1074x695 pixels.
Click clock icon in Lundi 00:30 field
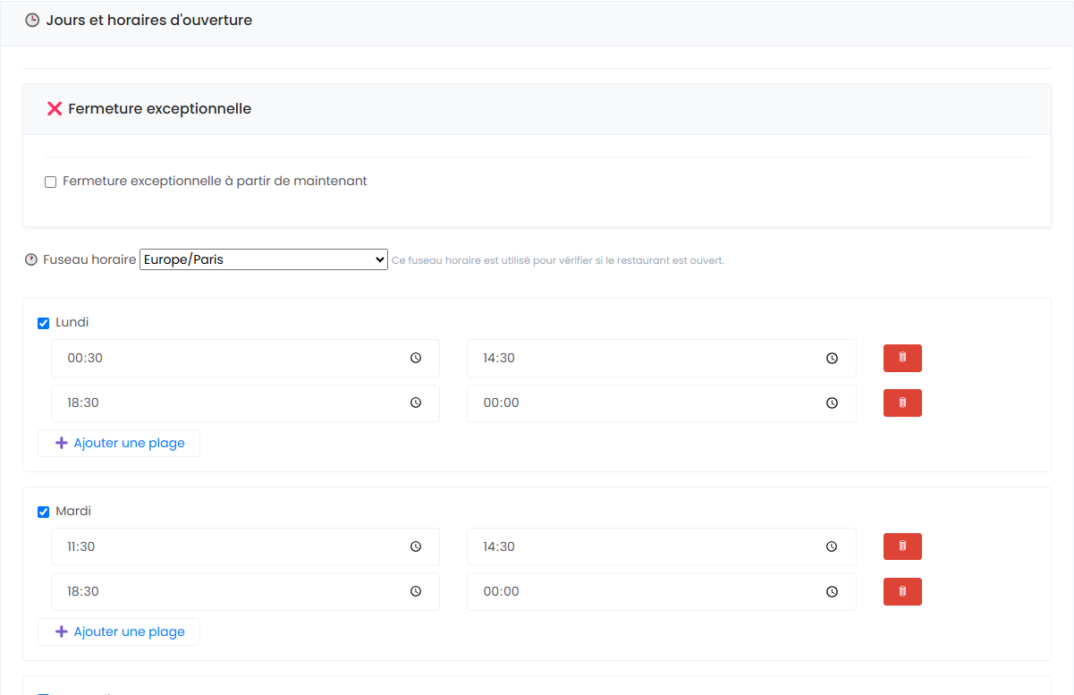[416, 358]
